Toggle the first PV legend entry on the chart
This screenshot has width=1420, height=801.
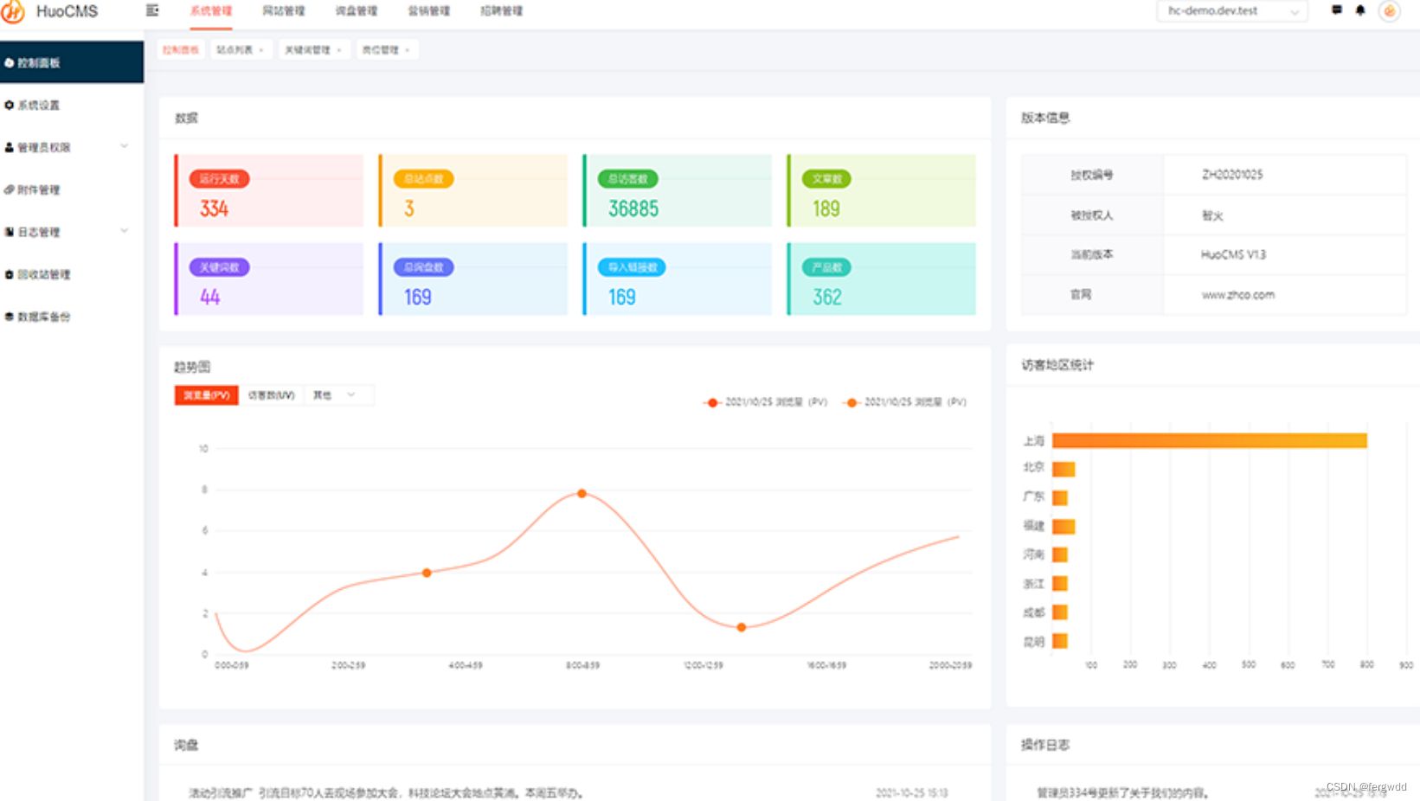[766, 402]
